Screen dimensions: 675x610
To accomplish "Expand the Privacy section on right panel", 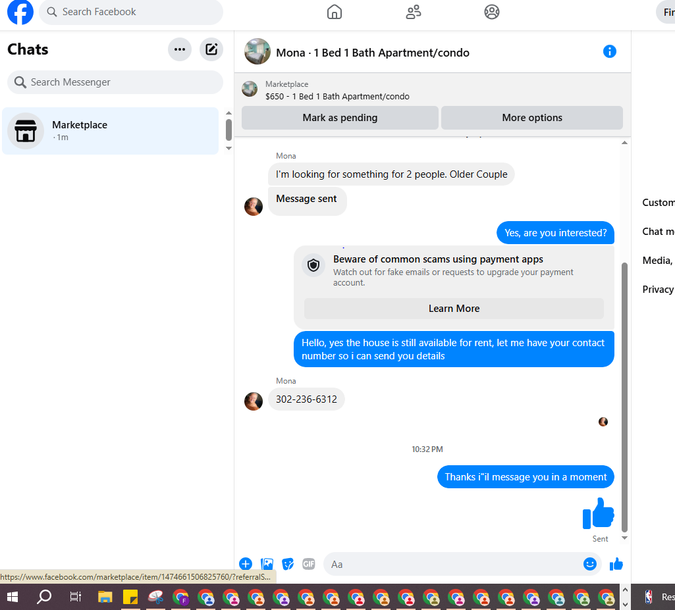I will tap(659, 289).
